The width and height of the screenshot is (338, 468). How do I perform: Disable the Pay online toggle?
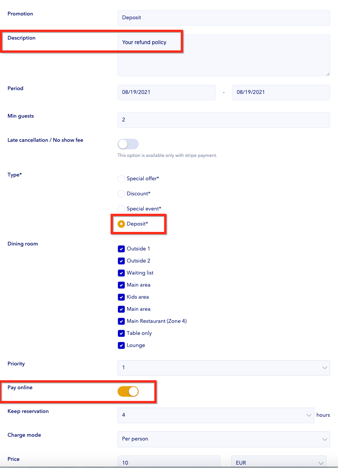tap(128, 392)
